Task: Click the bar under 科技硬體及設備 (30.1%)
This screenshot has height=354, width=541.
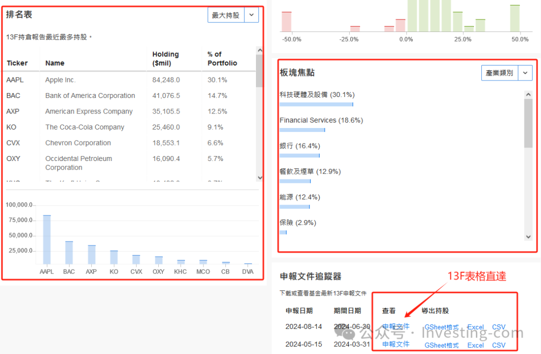Action: pyautogui.click(x=317, y=104)
